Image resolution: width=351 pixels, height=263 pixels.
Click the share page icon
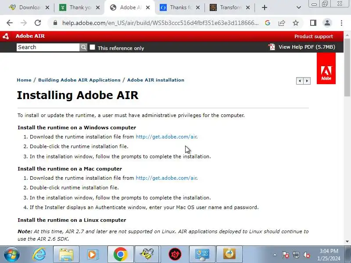click(x=282, y=23)
